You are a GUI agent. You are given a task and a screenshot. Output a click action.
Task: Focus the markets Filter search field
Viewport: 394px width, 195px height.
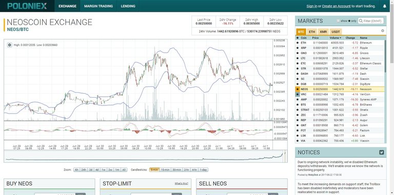point(371,21)
